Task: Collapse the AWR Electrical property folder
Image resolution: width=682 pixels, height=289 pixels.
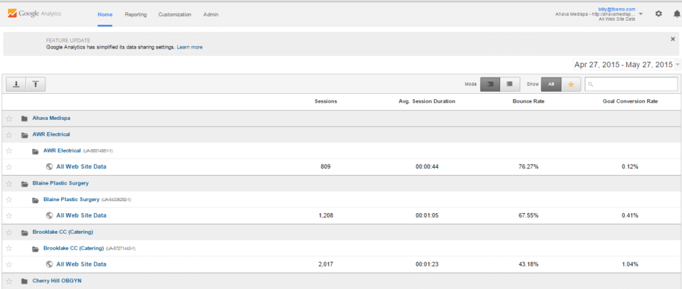Action: pyautogui.click(x=35, y=150)
